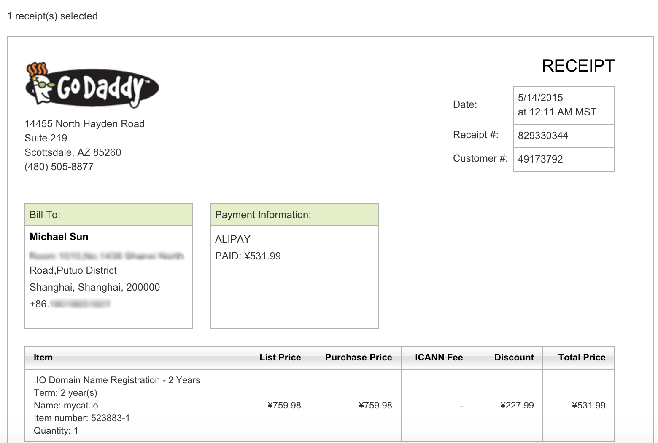Viewport: 658px width, 443px height.
Task: Click the GoDaddy logo
Action: (92, 85)
